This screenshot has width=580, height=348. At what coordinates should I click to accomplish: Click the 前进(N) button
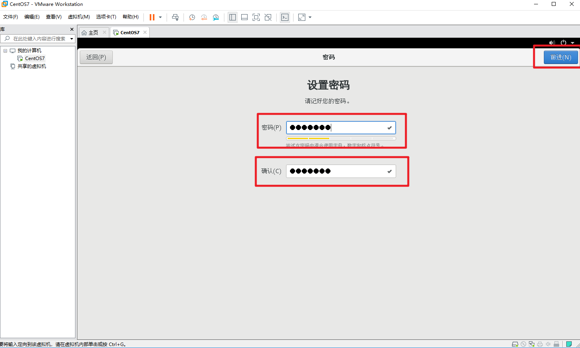[x=561, y=57]
